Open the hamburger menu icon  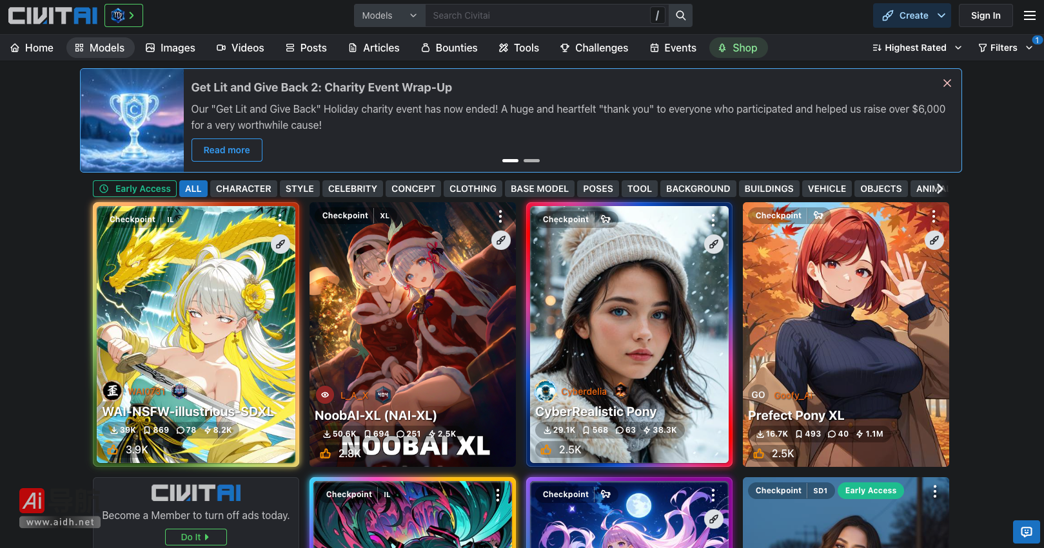tap(1030, 15)
